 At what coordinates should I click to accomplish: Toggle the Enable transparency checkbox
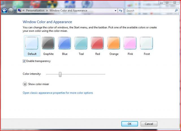point(24,61)
